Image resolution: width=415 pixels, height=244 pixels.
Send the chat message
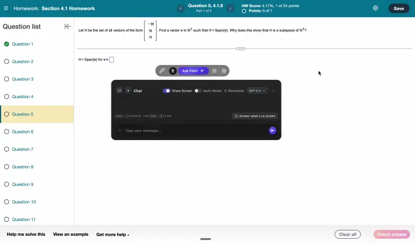tap(272, 131)
